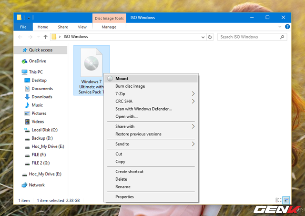Screen dimensions: 305x216
Task: Click the Disc Image Tools tab header
Action: click(109, 18)
